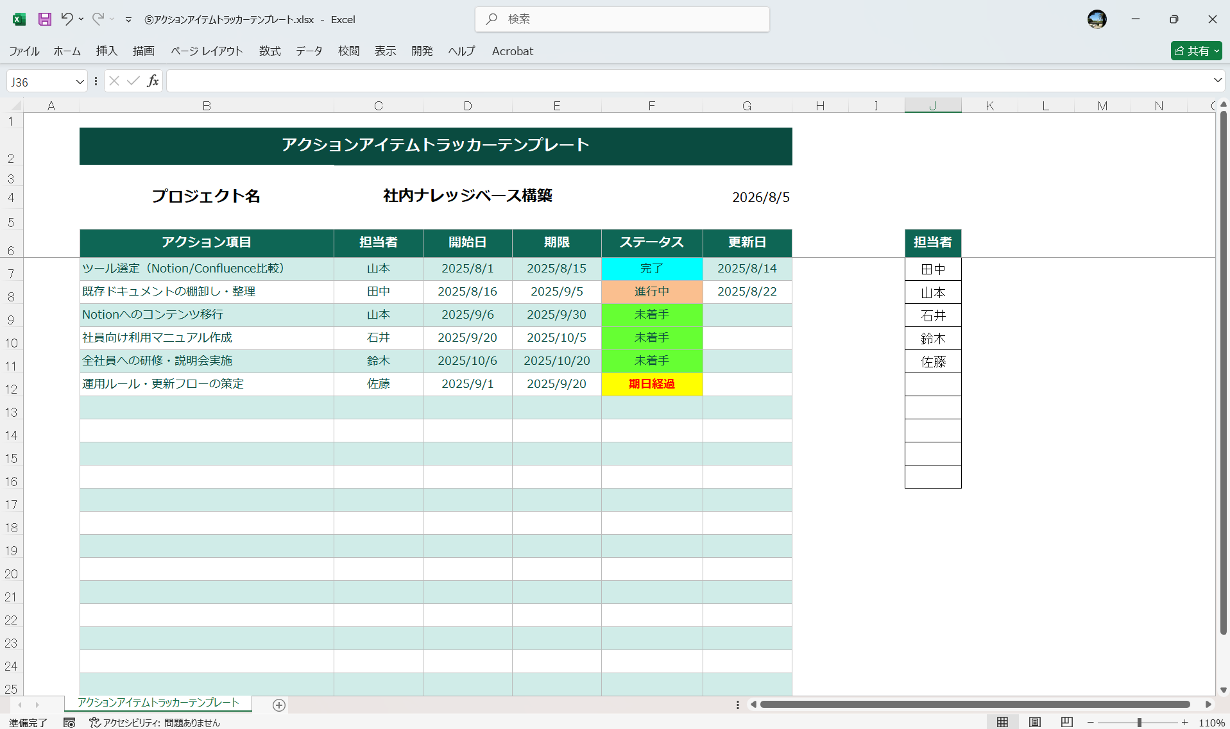
Task: Open the 数式 ribbon tab
Action: click(x=270, y=51)
